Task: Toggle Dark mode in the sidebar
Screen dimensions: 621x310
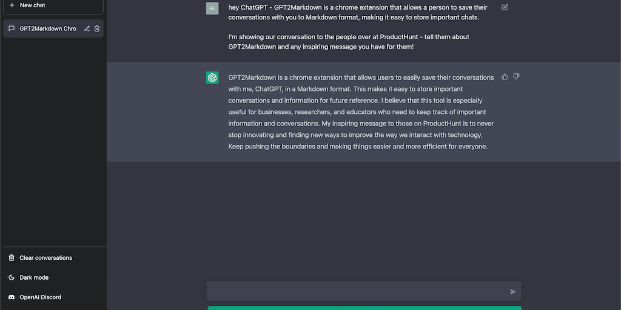Action: click(34, 277)
